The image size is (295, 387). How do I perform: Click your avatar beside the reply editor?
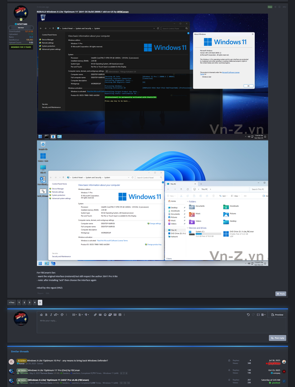21,318
